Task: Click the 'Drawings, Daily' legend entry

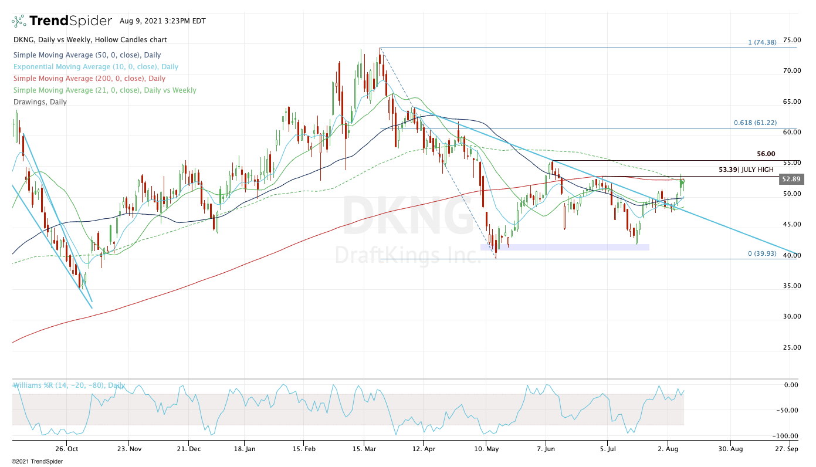Action: point(39,102)
